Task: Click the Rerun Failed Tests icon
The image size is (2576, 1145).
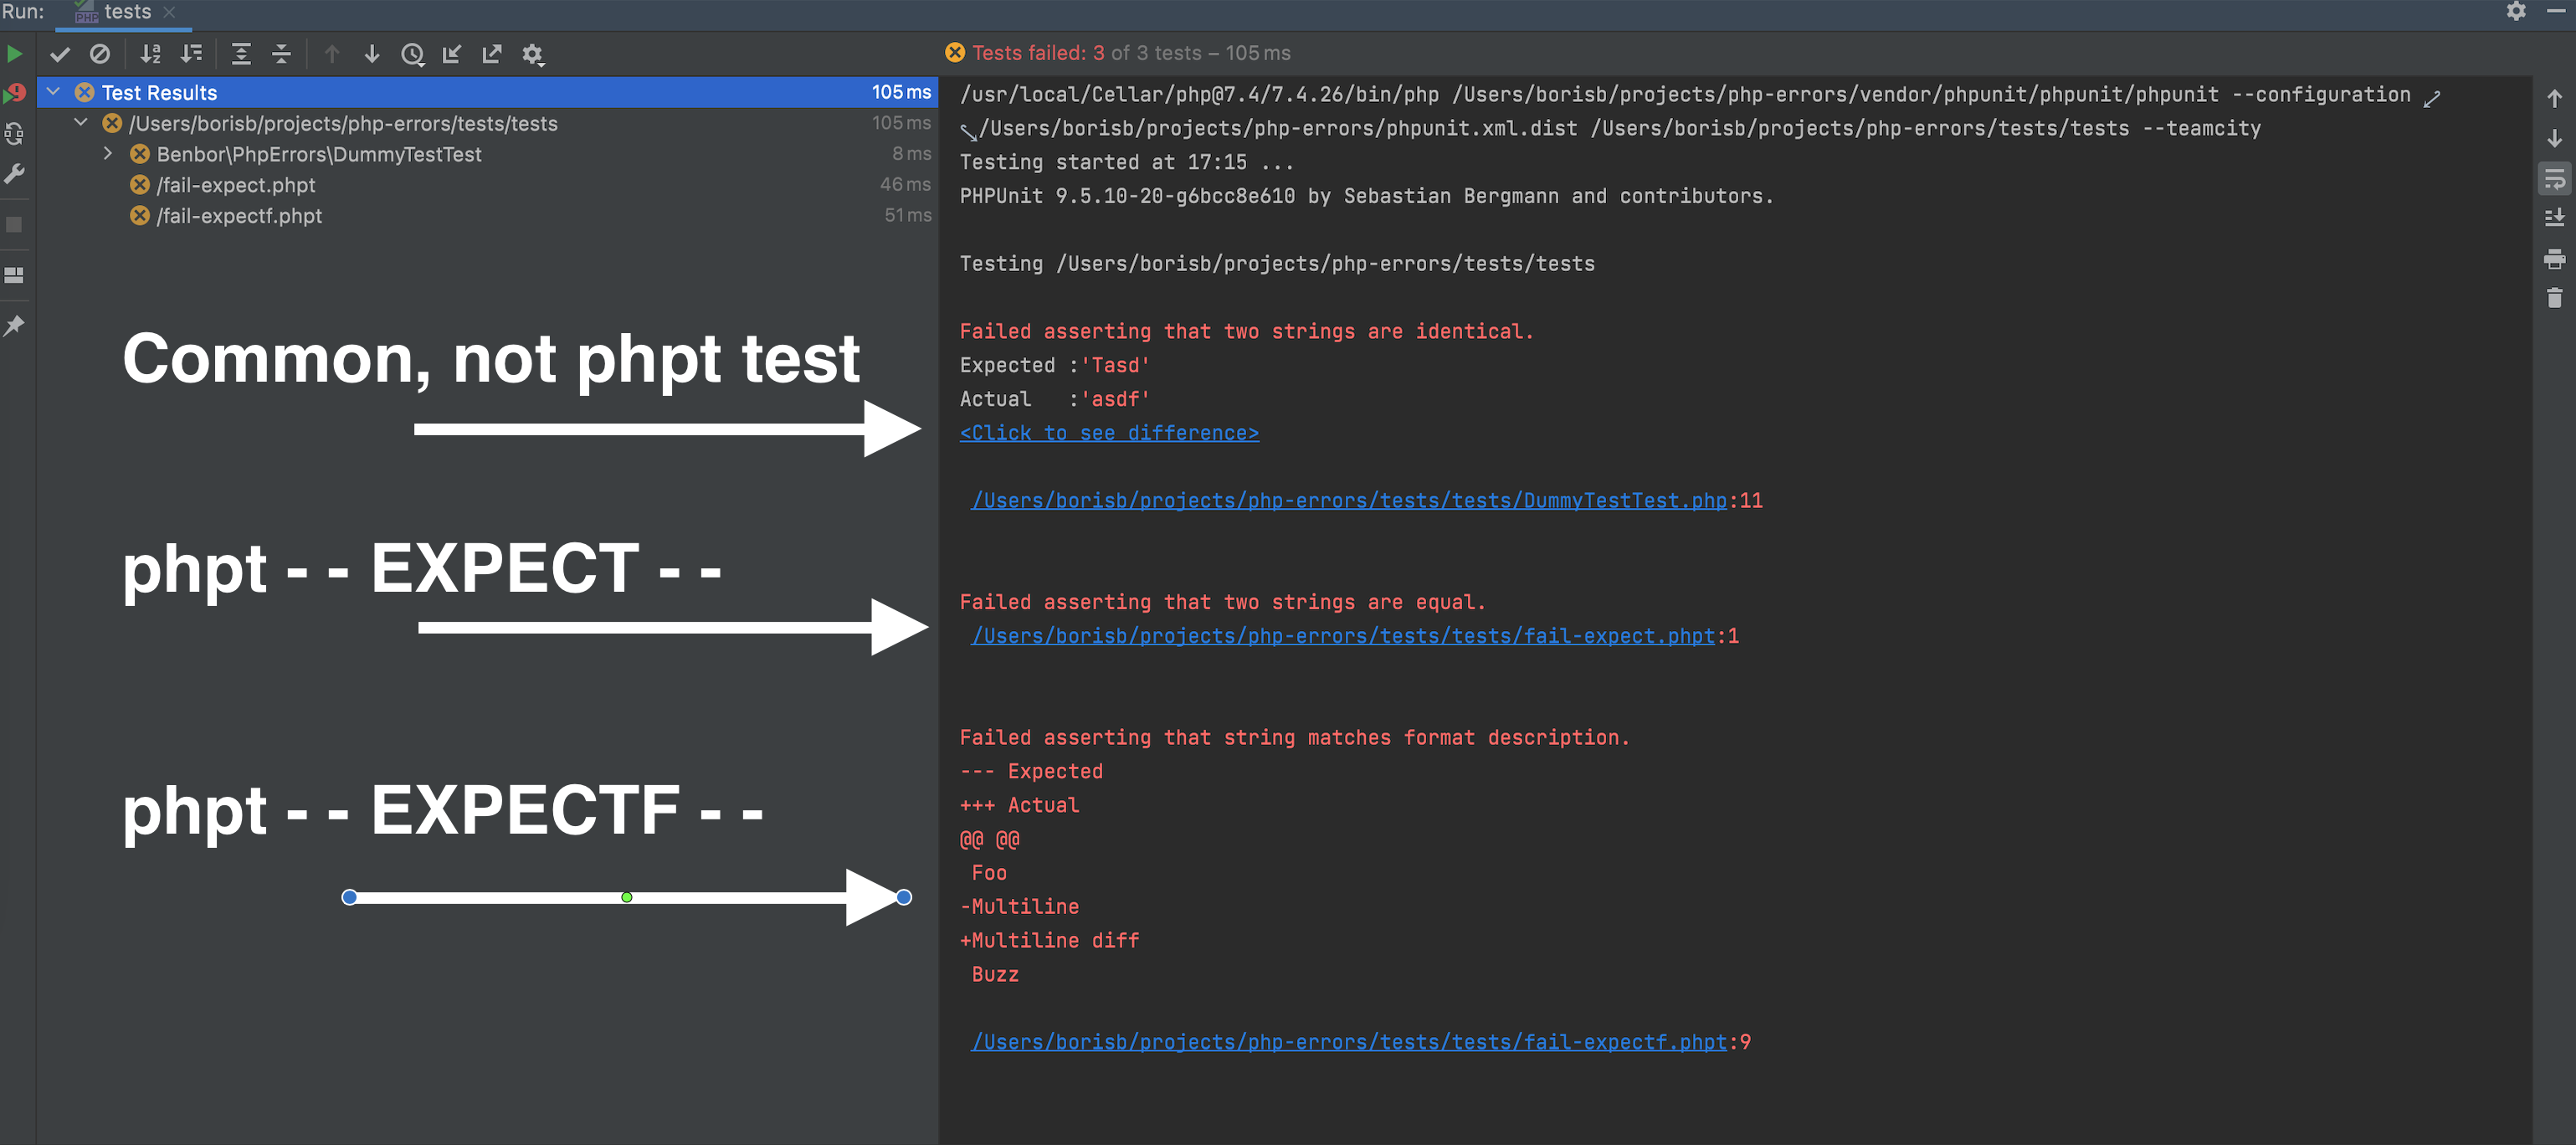Action: coord(15,93)
